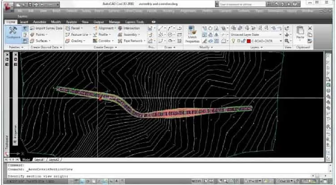Viewport: 336px width, 185px height.
Task: Switch to the Annotate ribbon tab
Action: [39, 22]
